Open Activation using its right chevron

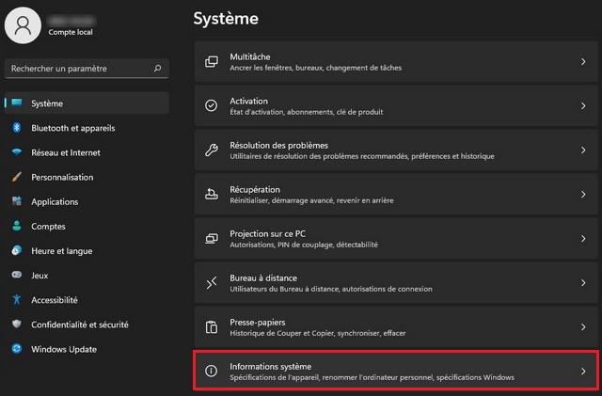pyautogui.click(x=583, y=105)
